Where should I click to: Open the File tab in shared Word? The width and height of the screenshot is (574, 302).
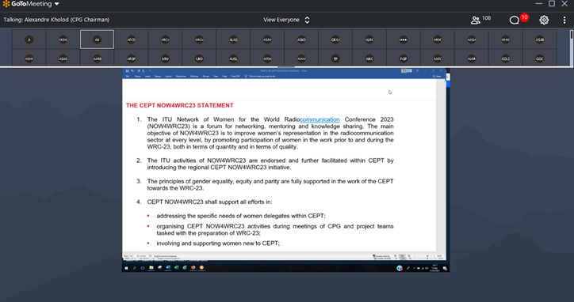(x=128, y=77)
